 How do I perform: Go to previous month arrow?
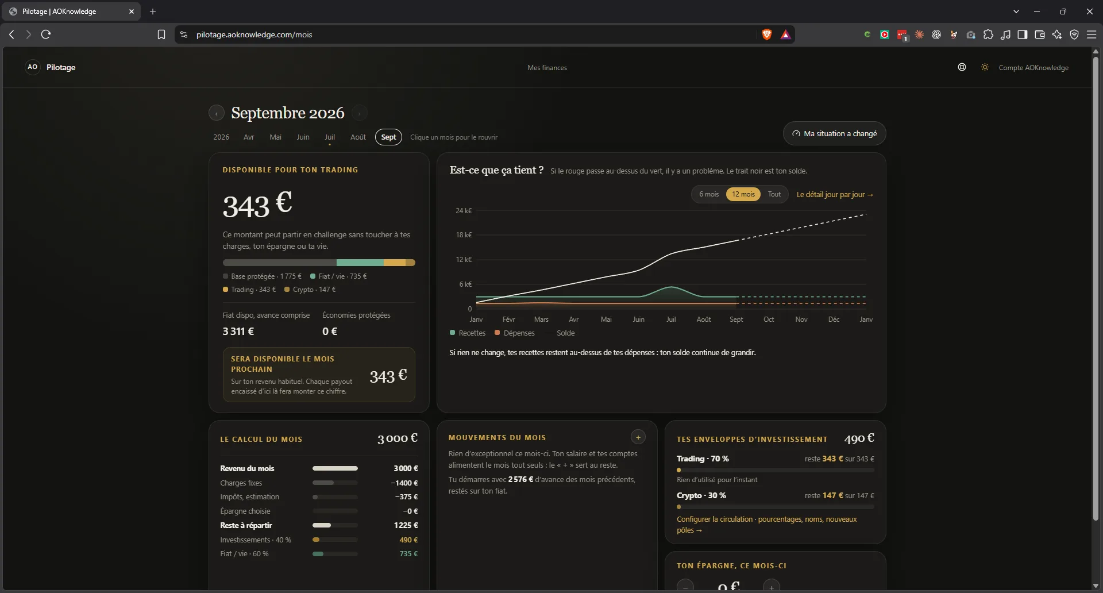(x=216, y=113)
